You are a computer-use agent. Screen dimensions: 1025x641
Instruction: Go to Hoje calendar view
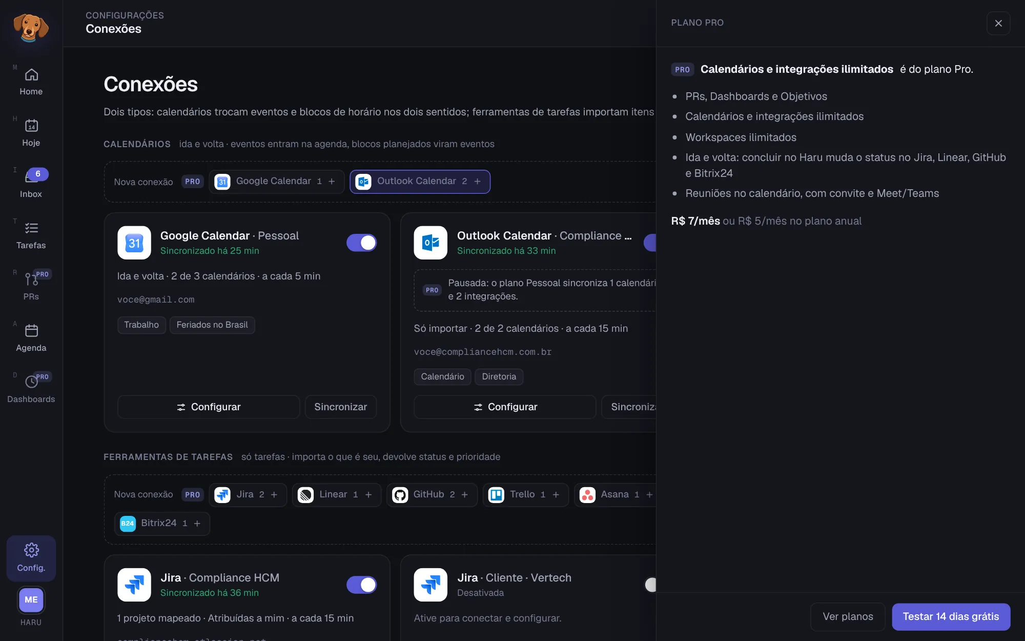click(x=31, y=133)
